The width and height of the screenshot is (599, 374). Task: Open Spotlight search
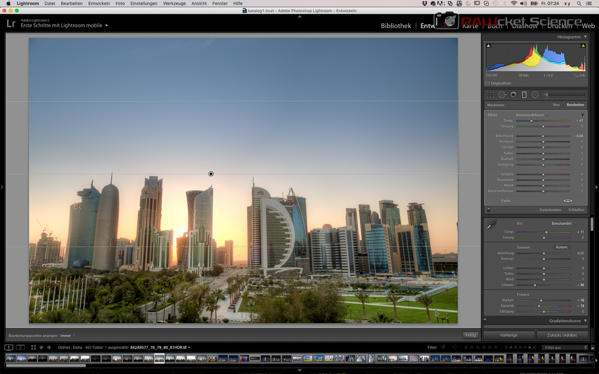click(580, 3)
